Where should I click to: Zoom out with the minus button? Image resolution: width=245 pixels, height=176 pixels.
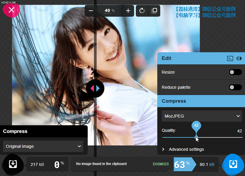pyautogui.click(x=91, y=11)
